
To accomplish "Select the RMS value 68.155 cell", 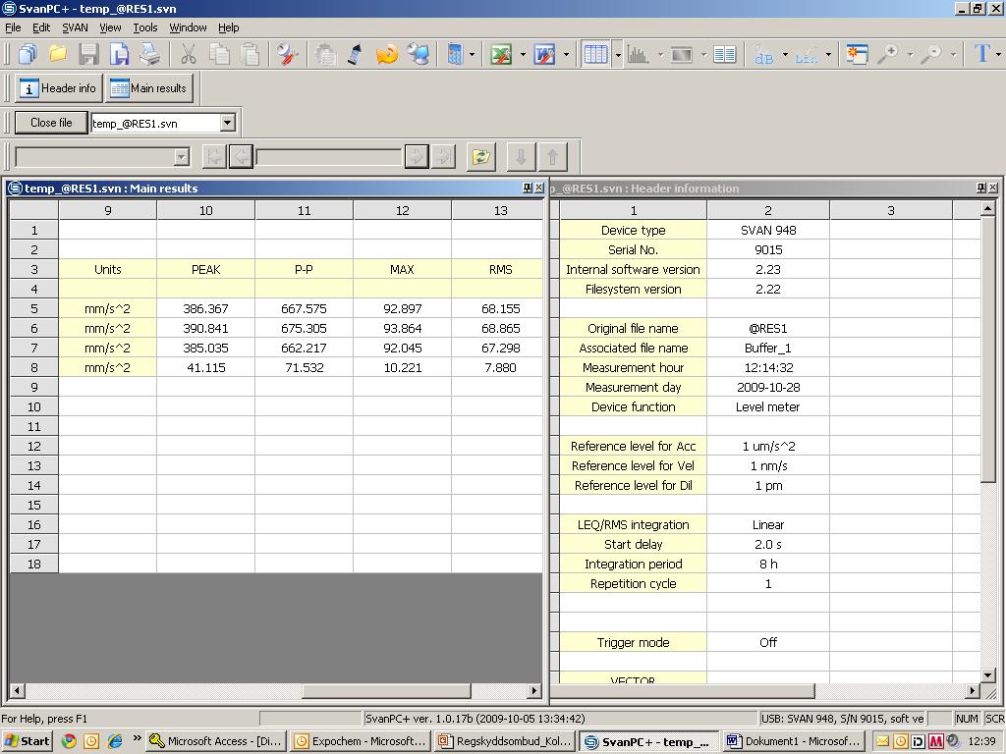I will (x=500, y=308).
